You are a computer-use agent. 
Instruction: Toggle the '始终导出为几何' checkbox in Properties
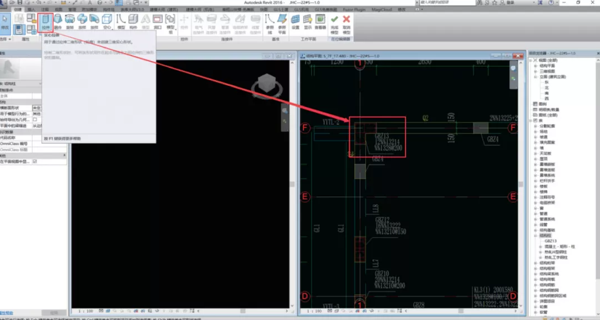pyautogui.click(x=35, y=120)
